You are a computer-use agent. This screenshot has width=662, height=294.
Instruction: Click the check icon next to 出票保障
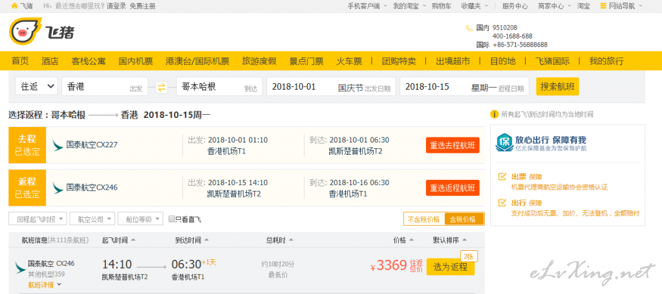[x=502, y=177]
